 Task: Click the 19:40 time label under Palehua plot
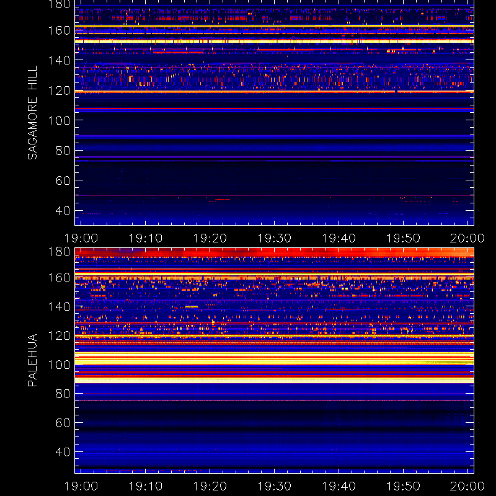click(339, 486)
